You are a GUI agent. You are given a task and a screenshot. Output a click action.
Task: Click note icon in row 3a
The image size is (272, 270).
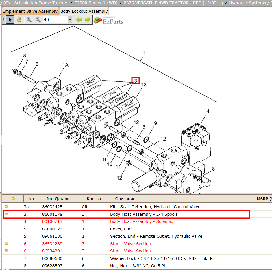point(6,206)
